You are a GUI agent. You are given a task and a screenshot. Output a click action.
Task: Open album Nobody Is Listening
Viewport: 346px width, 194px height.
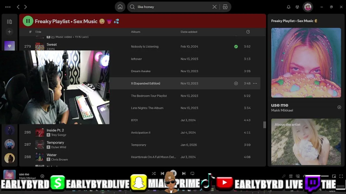point(145,47)
